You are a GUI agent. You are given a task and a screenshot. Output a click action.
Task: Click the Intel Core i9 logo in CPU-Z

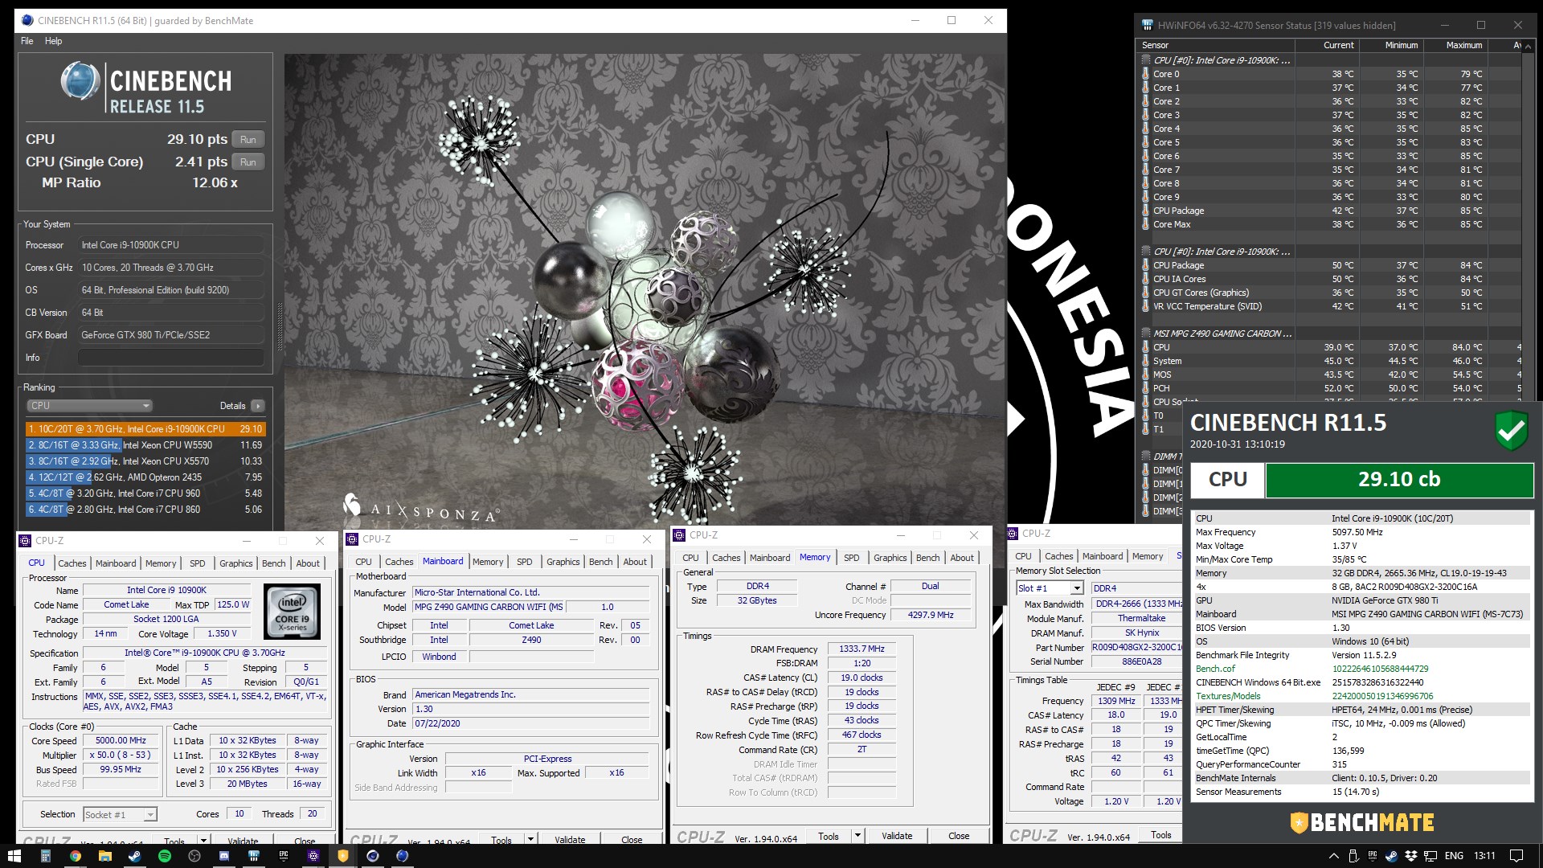click(x=292, y=612)
